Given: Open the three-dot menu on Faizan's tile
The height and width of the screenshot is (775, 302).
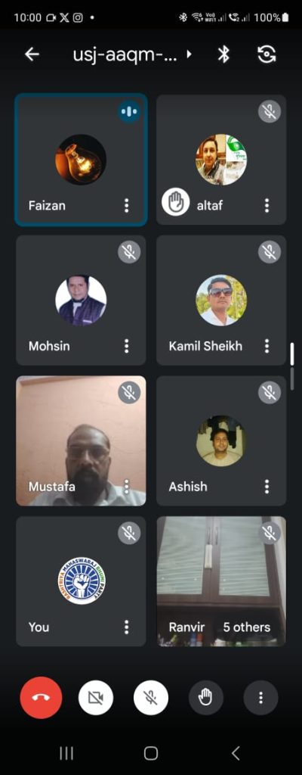Looking at the screenshot, I should coord(127,205).
